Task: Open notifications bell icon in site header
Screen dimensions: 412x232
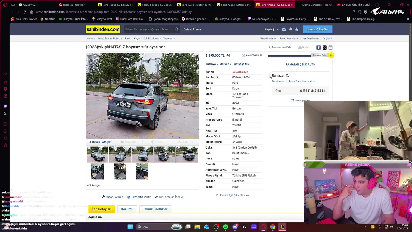Action: [x=290, y=29]
